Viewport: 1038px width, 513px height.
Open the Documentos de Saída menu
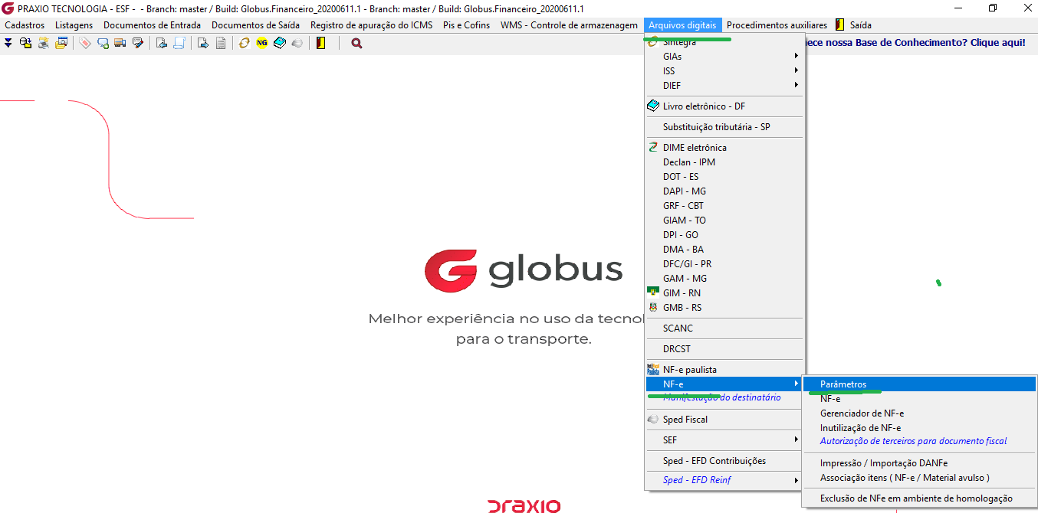pos(255,25)
